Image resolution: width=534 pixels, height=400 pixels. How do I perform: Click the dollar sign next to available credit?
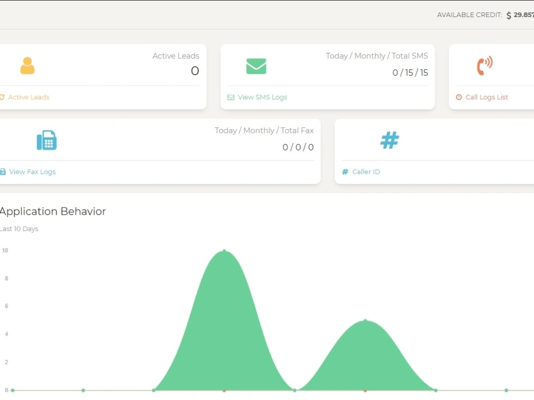coord(508,15)
